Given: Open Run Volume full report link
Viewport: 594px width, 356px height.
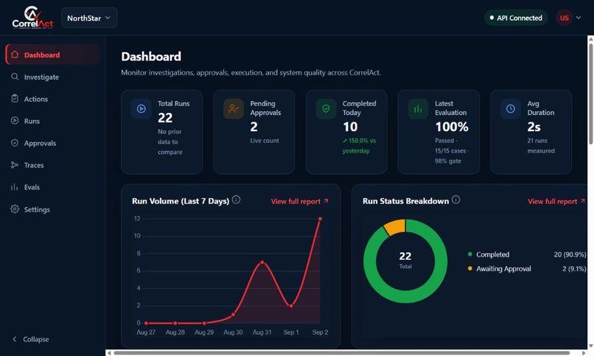Looking at the screenshot, I should point(300,201).
